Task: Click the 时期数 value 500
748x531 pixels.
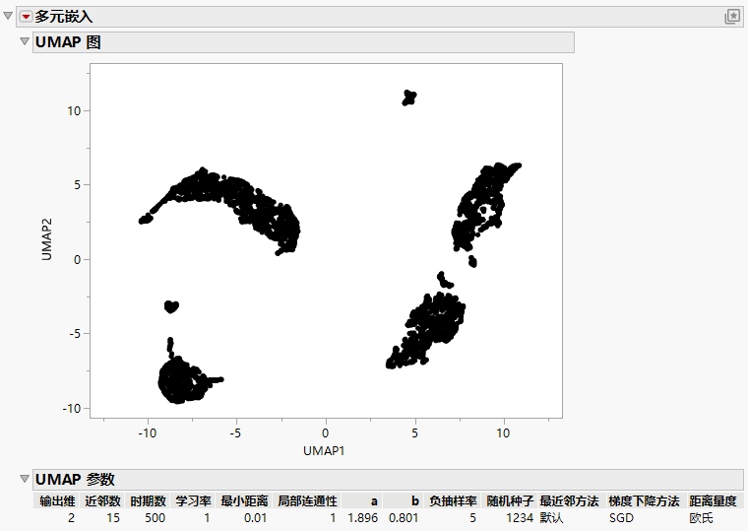Action: 156,517
